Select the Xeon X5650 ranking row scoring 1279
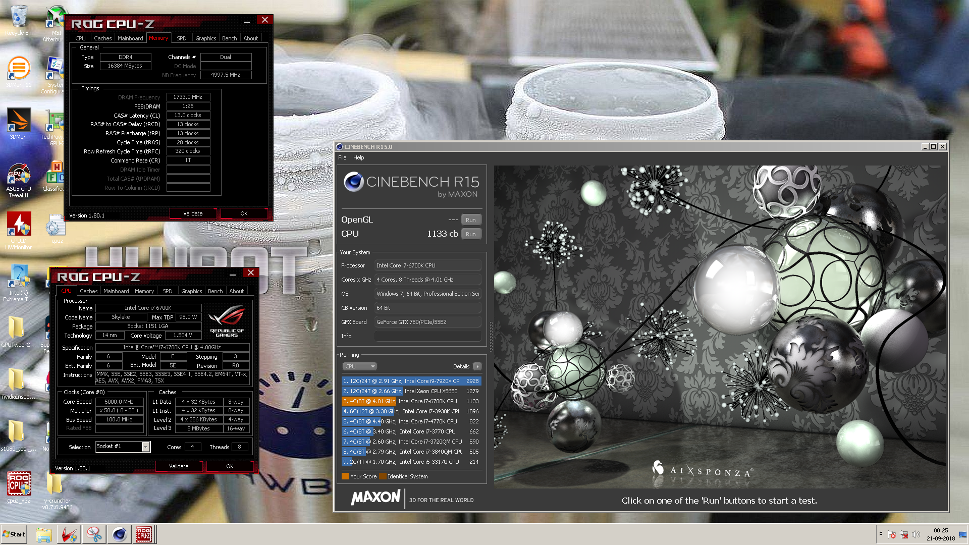This screenshot has width=969, height=545. pyautogui.click(x=411, y=391)
